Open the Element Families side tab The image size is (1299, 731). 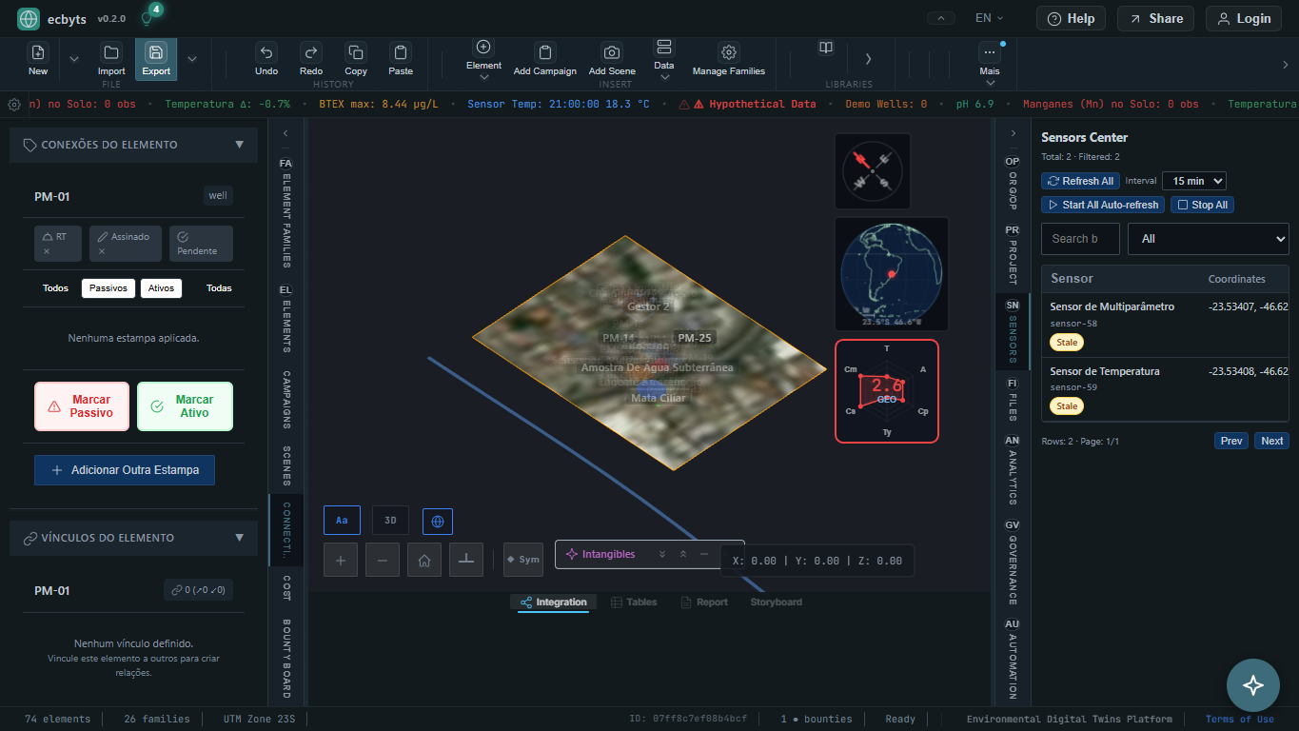point(285,212)
